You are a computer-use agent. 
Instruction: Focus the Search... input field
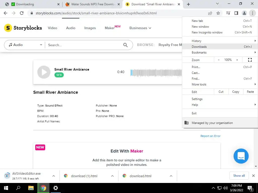85,45
